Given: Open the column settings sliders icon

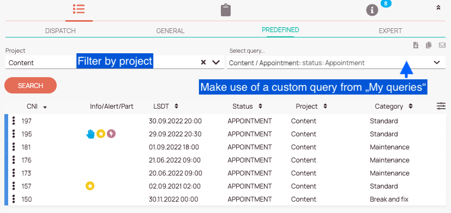Looking at the screenshot, I should [441, 106].
